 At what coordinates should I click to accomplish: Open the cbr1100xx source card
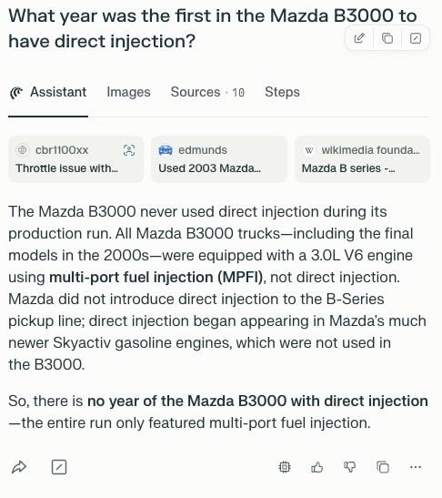click(75, 159)
